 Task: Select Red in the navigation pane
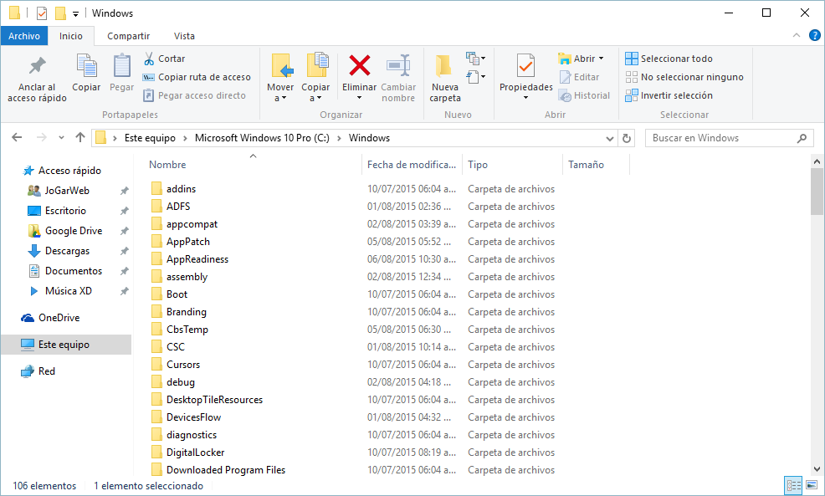coord(38,371)
